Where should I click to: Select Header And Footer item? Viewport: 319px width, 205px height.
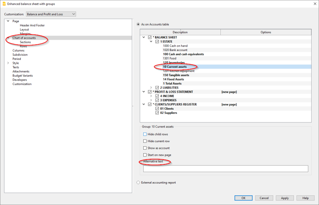(32, 25)
